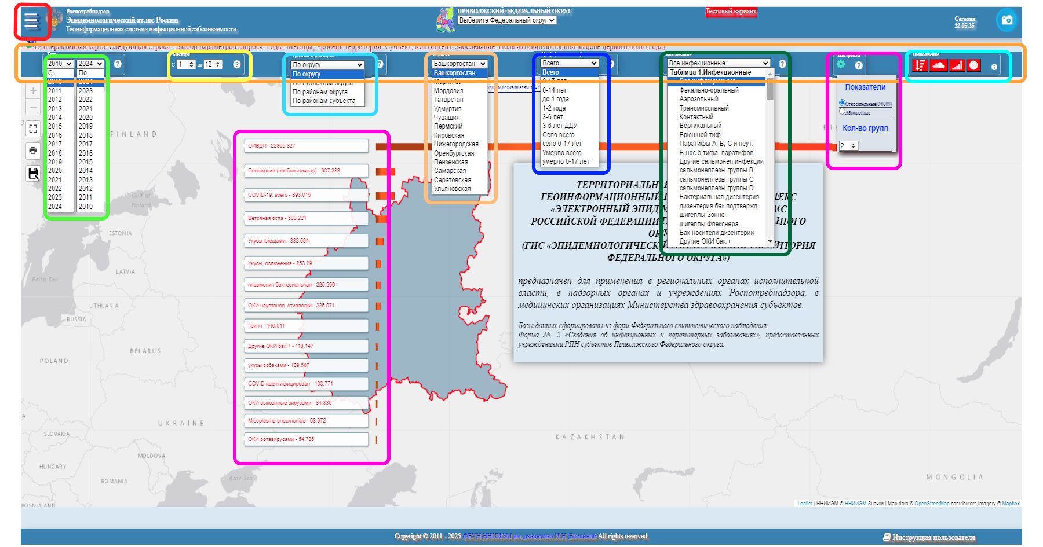Viewport: 1043px width, 547px height.
Task: Select the Относительные radio button
Action: point(842,103)
